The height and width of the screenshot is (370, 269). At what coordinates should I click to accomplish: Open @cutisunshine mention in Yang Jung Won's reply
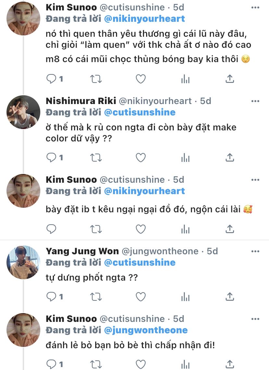[140, 262]
